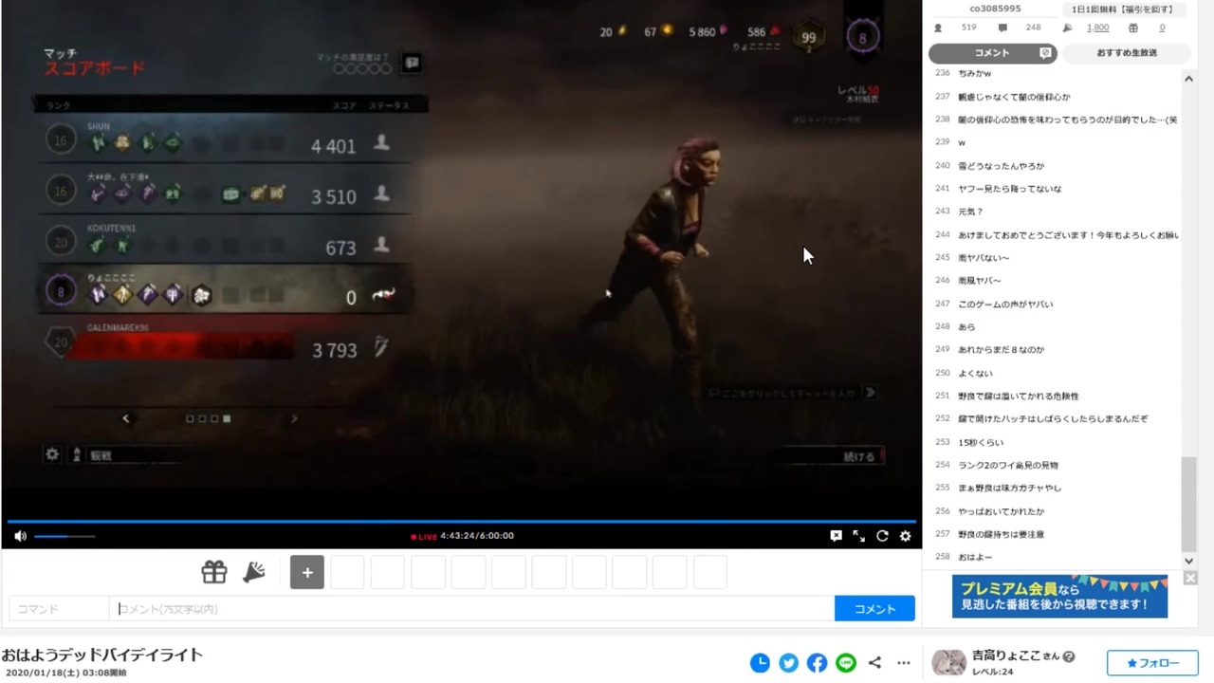Reload the player with the refresh icon
Viewport: 1214px width, 683px height.
(882, 536)
